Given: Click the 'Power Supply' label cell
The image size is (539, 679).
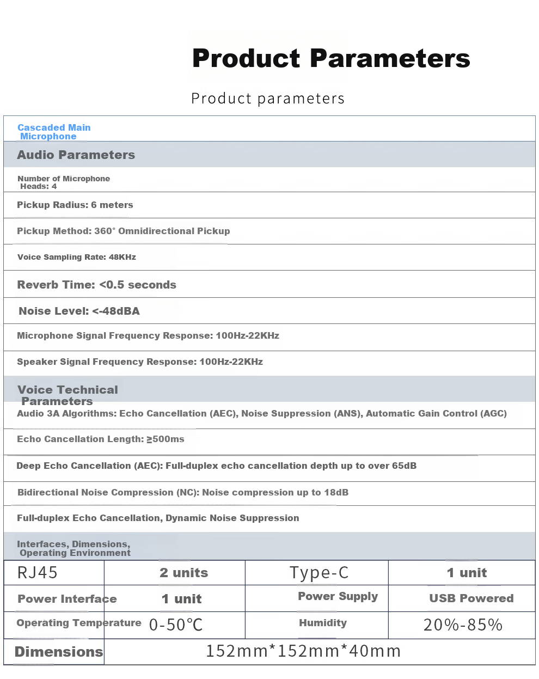Looking at the screenshot, I should (x=317, y=598).
